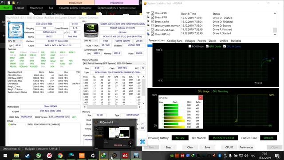Open the orange app icon on taskbar
This screenshot has height=160, width=284.
(x=82, y=156)
